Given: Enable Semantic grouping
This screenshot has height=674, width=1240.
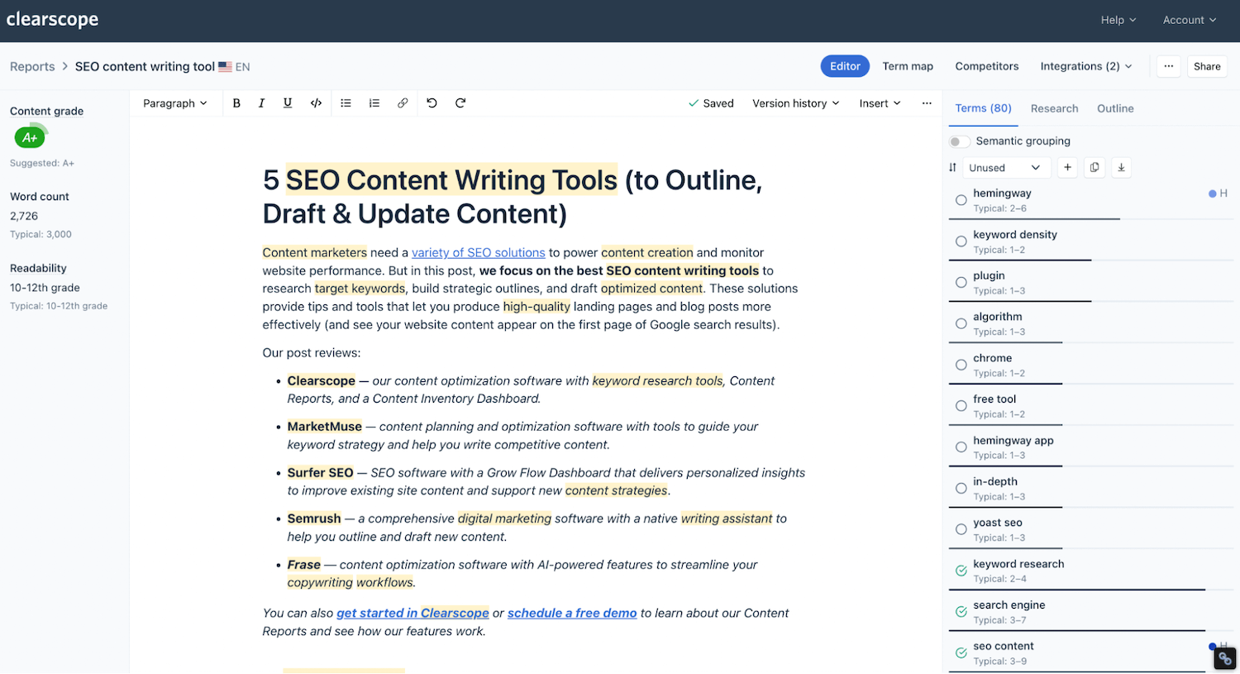Looking at the screenshot, I should coord(959,141).
